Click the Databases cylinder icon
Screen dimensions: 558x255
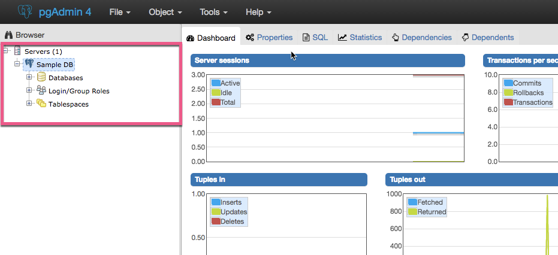click(41, 77)
